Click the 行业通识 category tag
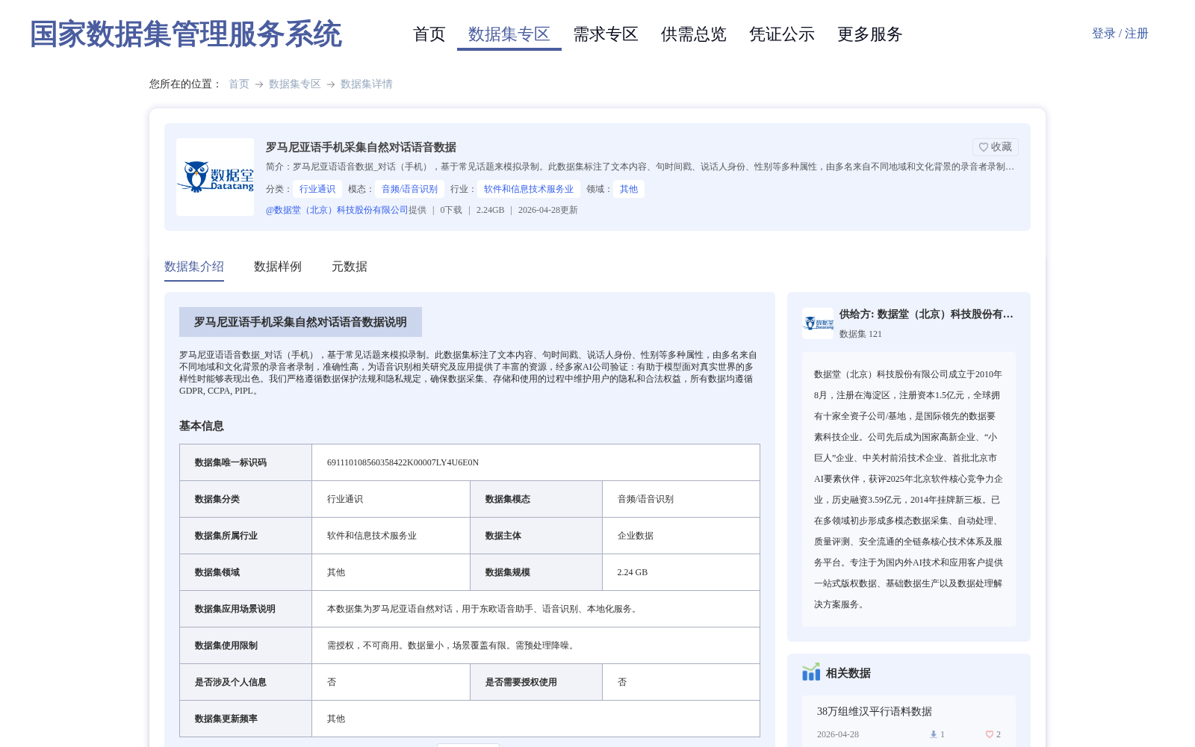The height and width of the screenshot is (747, 1195). 317,189
